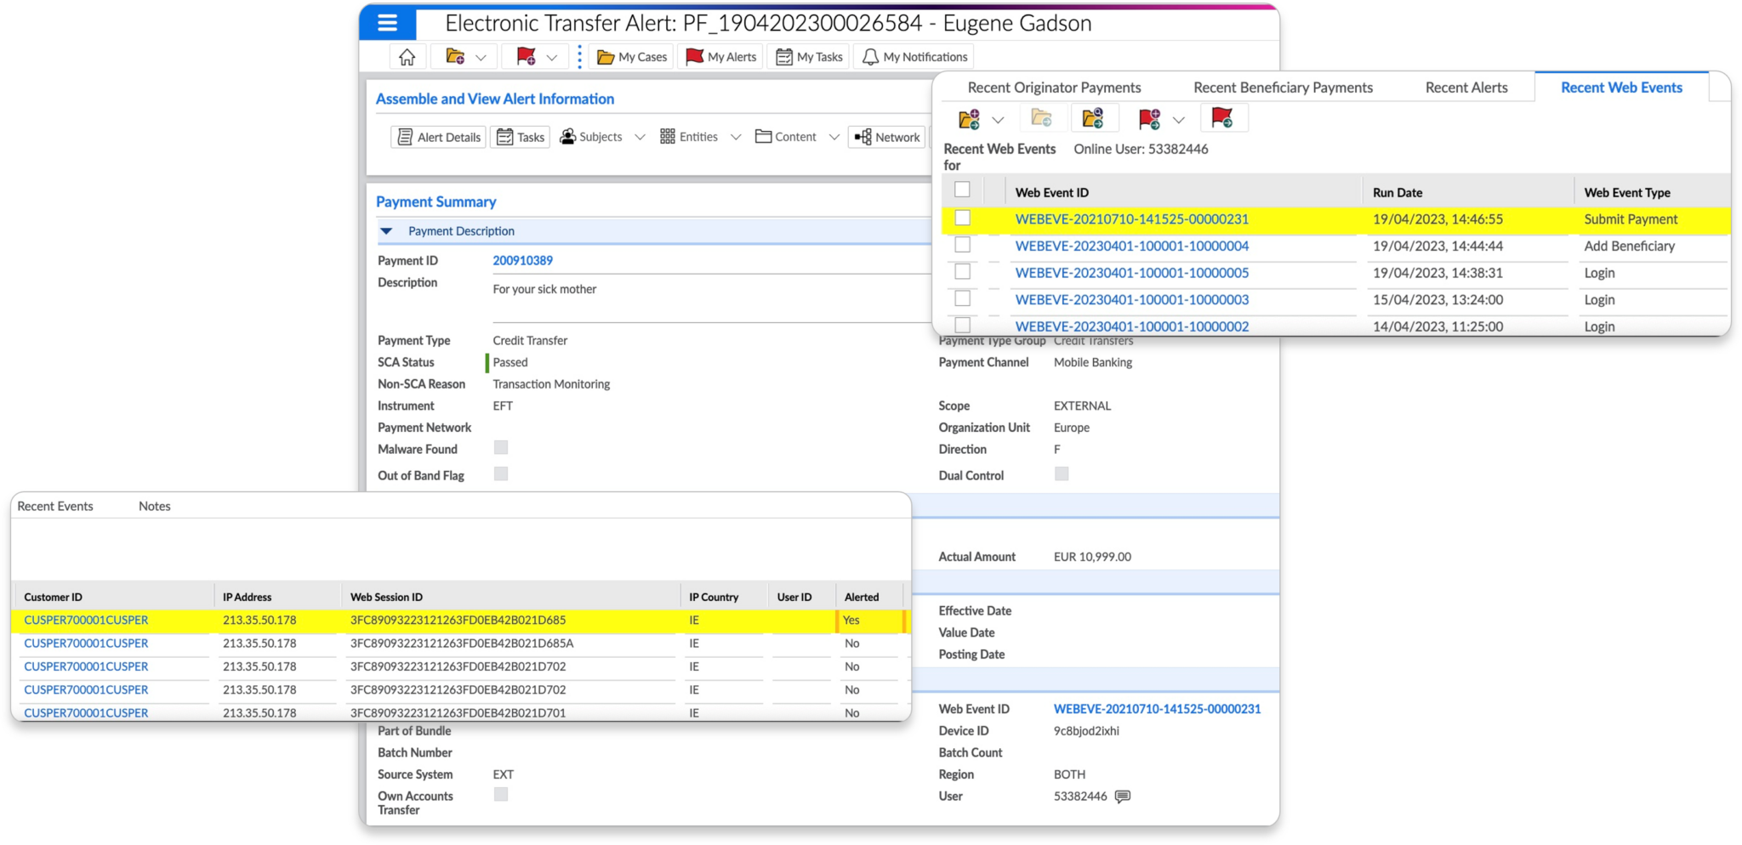Open the blue hamburger menu

[x=387, y=23]
